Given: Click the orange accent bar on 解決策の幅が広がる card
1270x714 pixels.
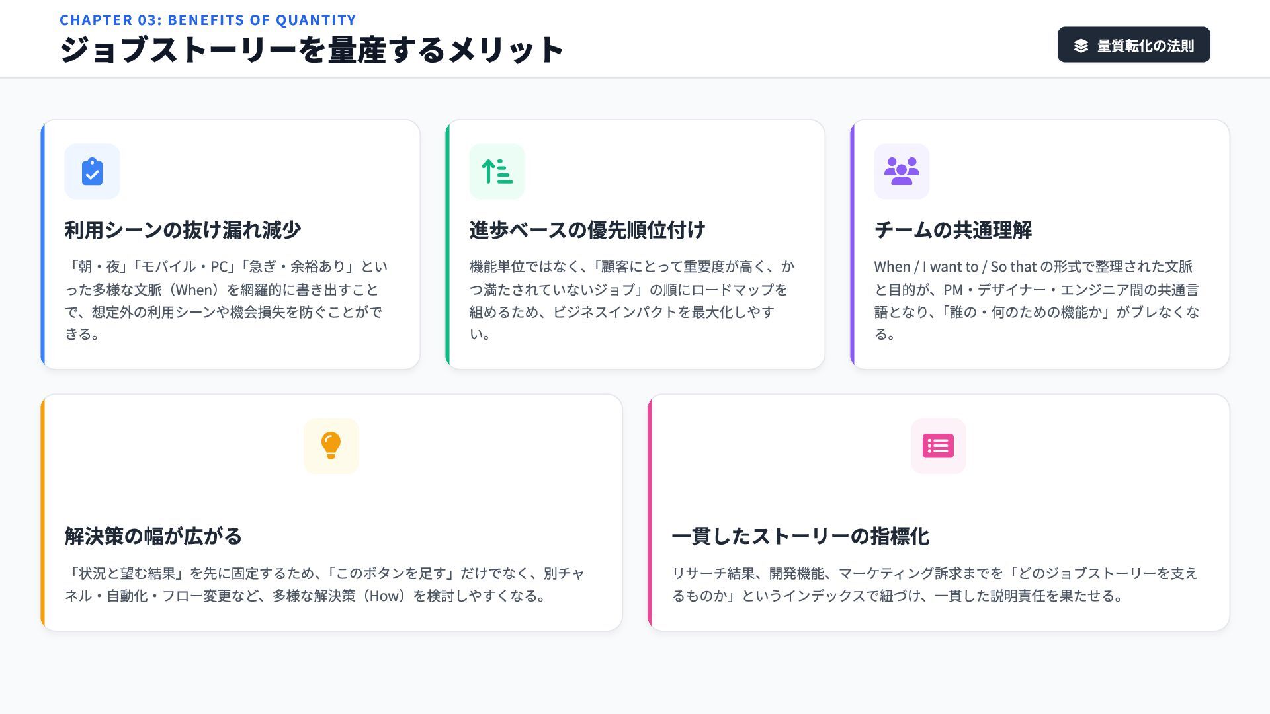Looking at the screenshot, I should [x=43, y=513].
